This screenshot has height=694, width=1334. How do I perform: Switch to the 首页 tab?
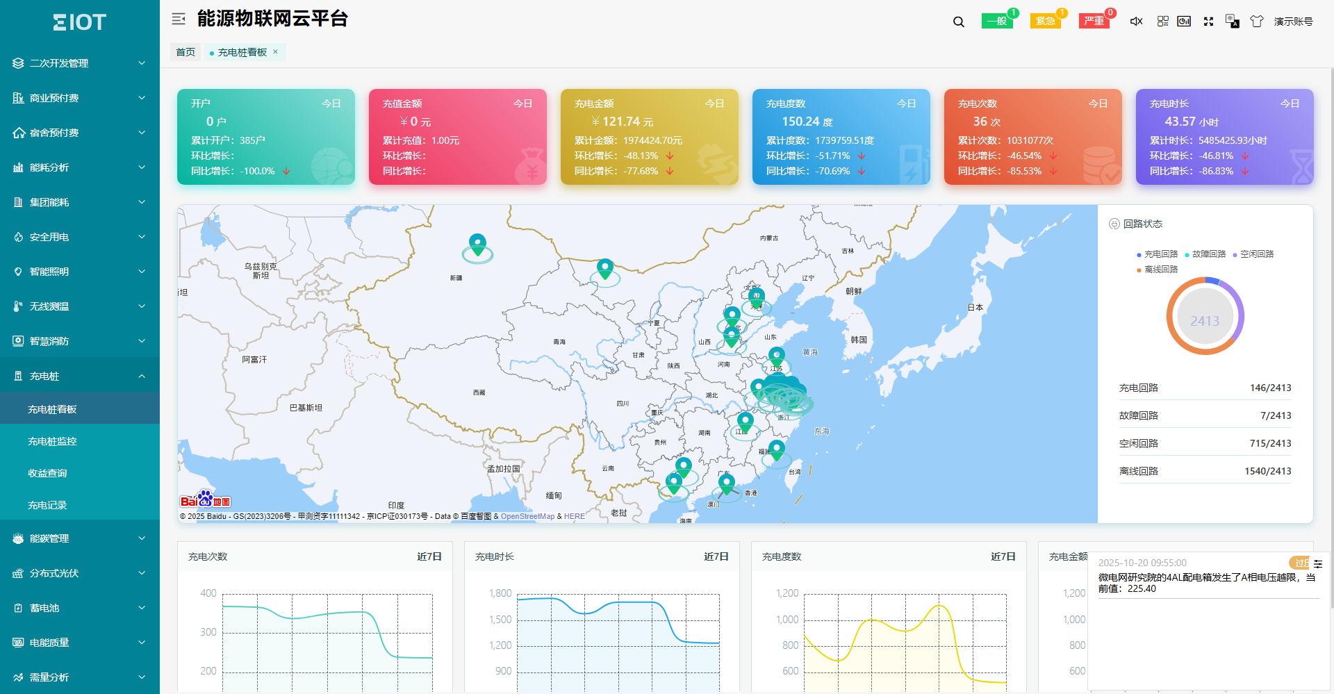pyautogui.click(x=186, y=52)
